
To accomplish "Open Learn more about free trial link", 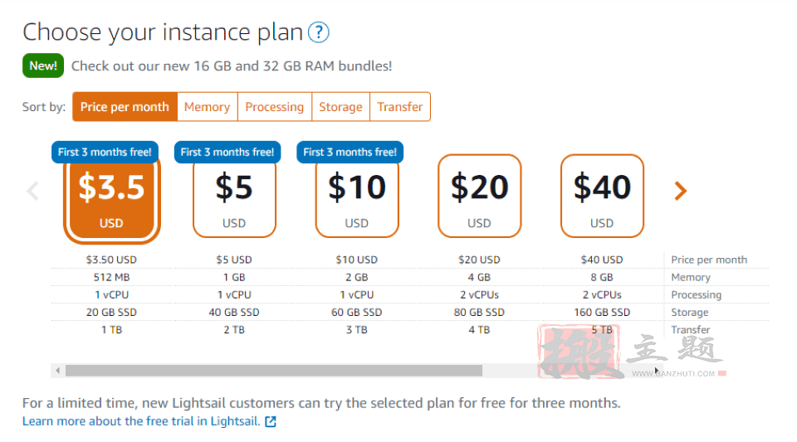I will point(141,421).
